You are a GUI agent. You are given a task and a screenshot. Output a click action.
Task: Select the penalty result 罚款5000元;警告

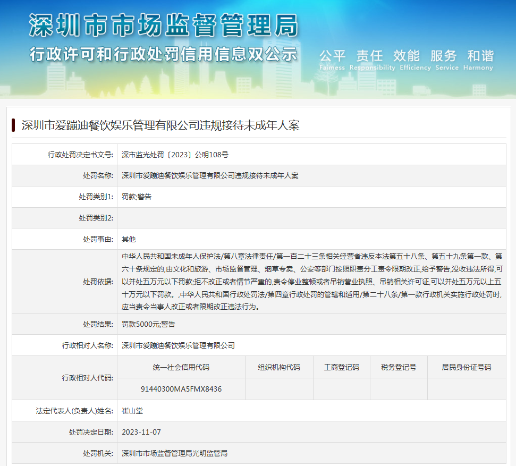click(x=148, y=324)
